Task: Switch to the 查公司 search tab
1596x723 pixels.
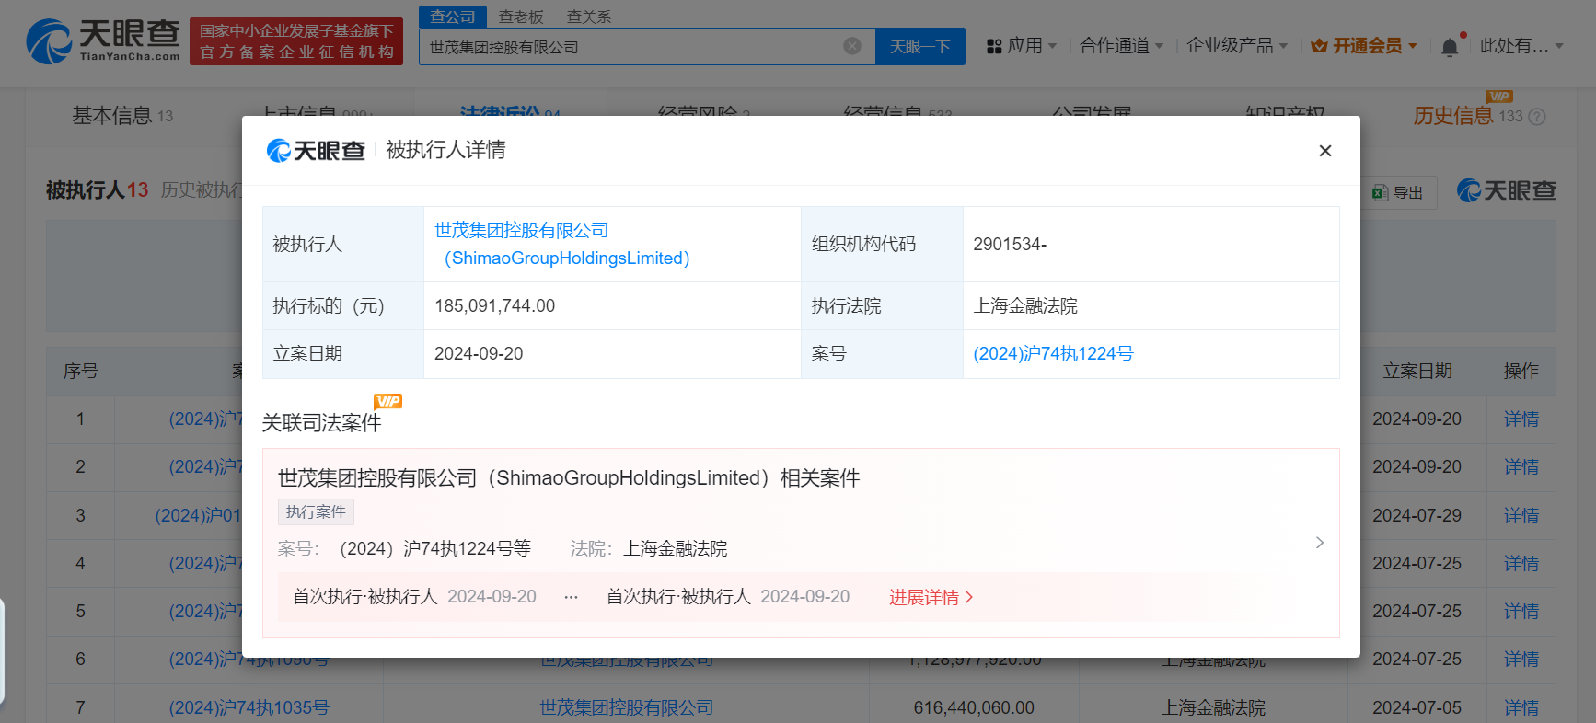Action: 453,17
